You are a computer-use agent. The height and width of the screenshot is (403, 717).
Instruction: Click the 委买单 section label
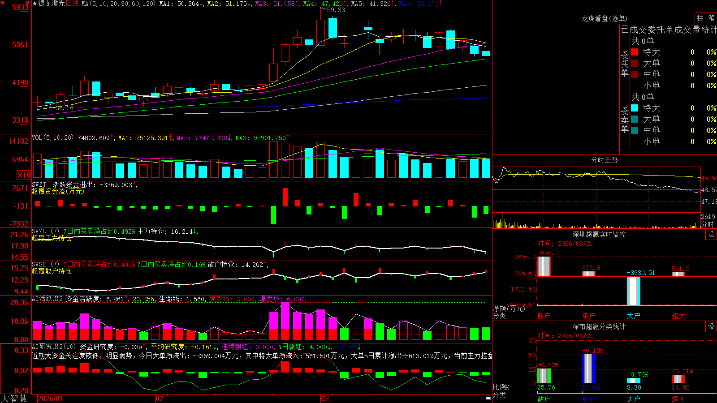(x=625, y=64)
